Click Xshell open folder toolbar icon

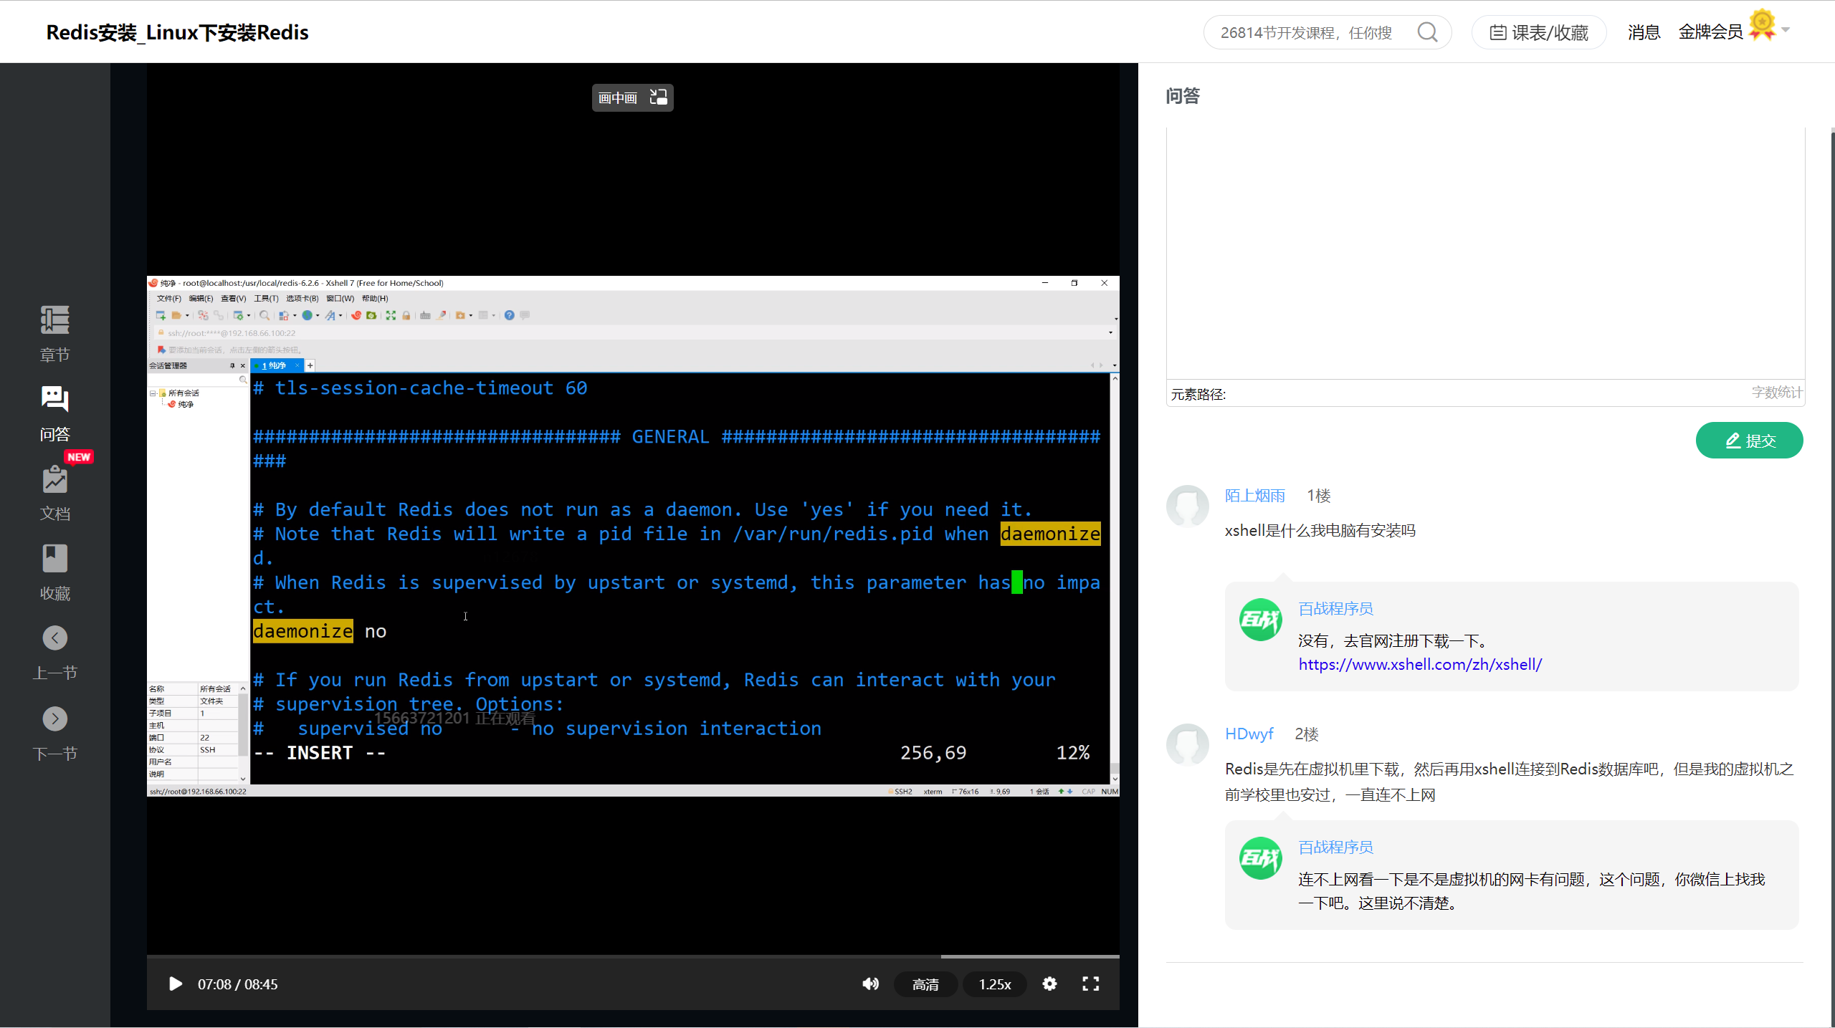pyautogui.click(x=176, y=315)
